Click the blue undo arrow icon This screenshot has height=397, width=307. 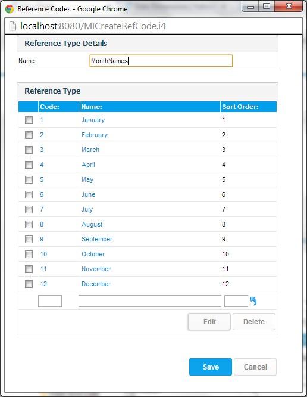point(253,301)
